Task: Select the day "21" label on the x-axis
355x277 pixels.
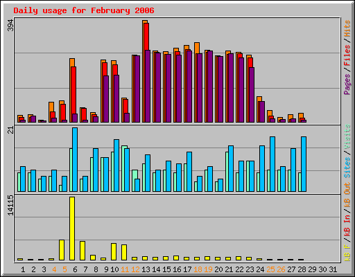Action: 229,269
